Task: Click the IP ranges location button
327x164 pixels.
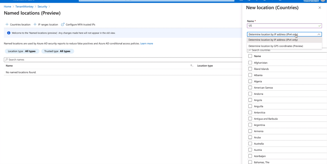Action: click(x=46, y=25)
